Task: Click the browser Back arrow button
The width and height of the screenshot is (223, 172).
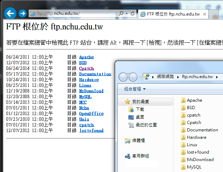Action: [10, 13]
